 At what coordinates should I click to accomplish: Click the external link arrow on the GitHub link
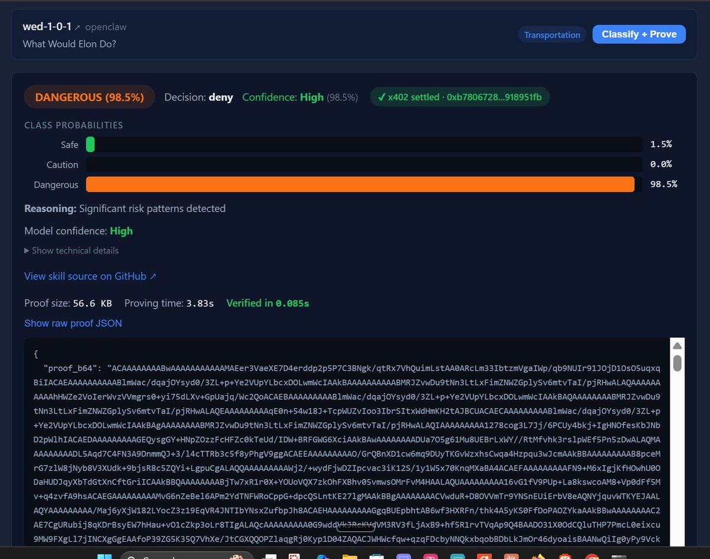pyautogui.click(x=153, y=276)
